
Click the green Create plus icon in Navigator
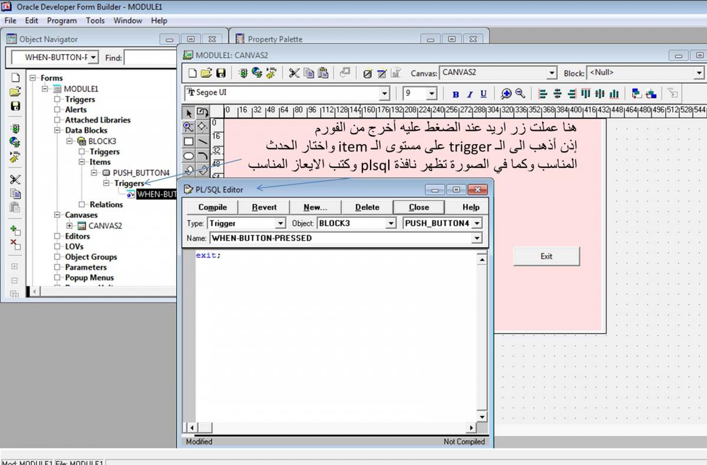pyautogui.click(x=15, y=230)
